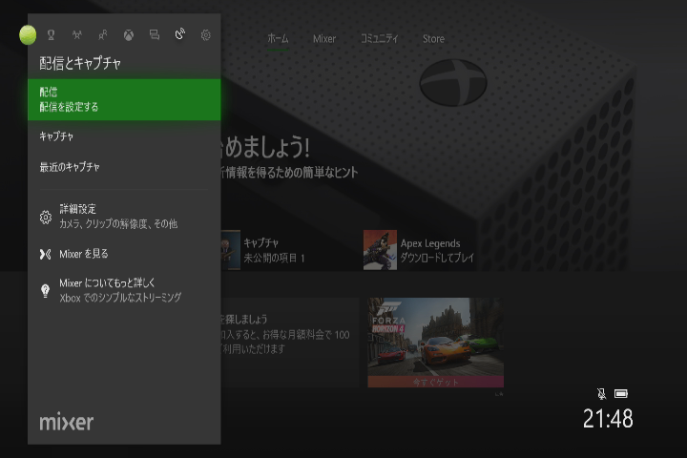
Task: Switch to the Mixer tab on dashboard
Action: (x=324, y=38)
